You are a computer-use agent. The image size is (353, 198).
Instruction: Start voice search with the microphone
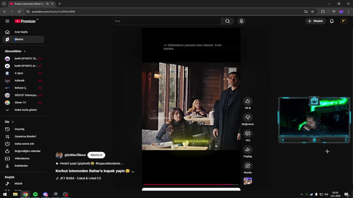coord(241,21)
